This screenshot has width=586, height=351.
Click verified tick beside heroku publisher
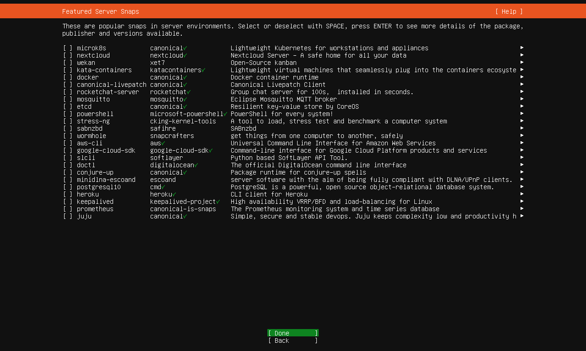(x=174, y=194)
